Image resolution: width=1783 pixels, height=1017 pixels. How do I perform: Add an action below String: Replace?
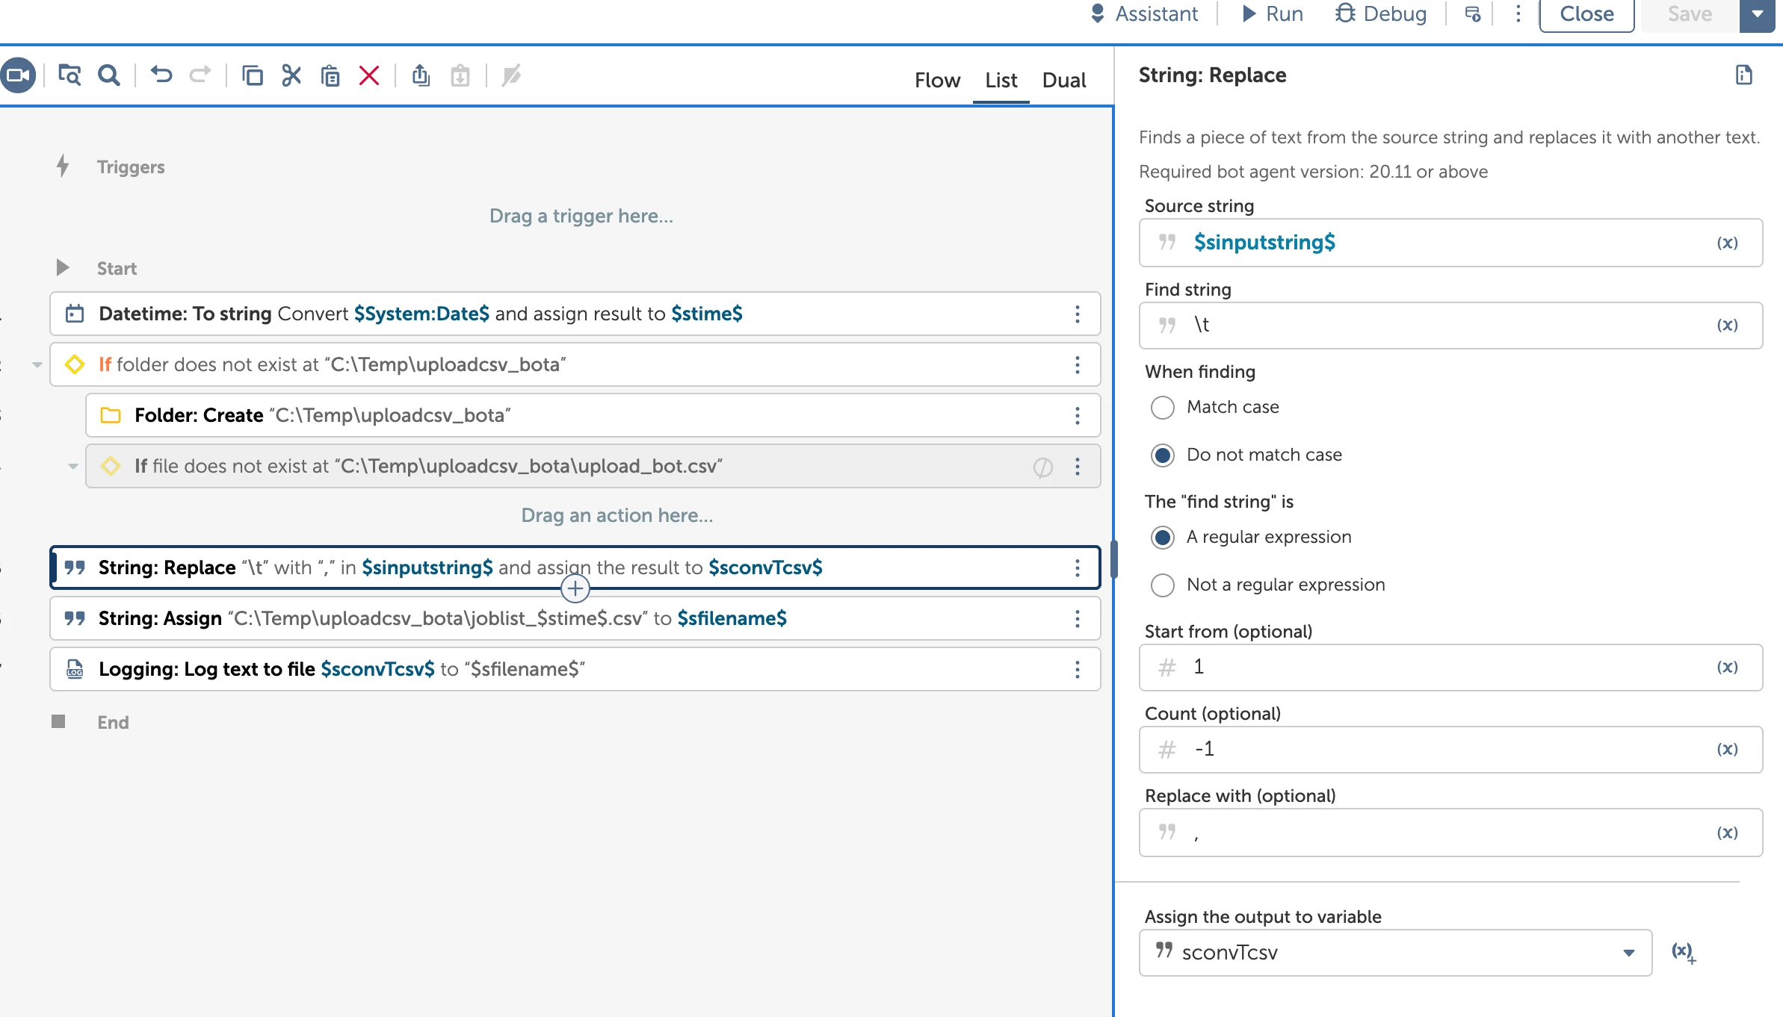point(575,589)
